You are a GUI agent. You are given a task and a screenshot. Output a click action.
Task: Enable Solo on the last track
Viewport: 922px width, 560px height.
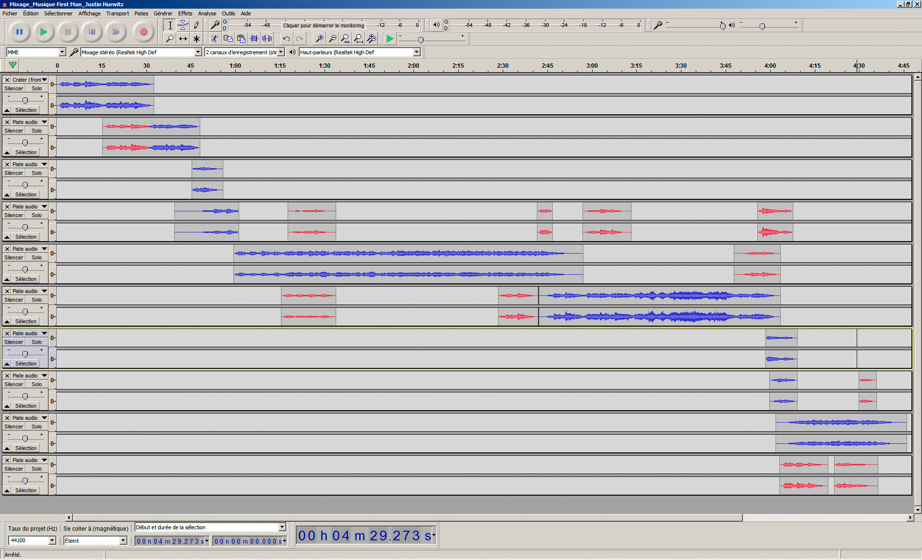pyautogui.click(x=36, y=469)
